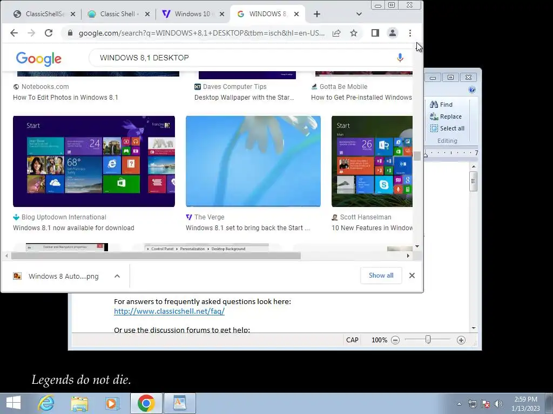Open Windows Media Player taskbar icon
553x414 pixels.
tap(112, 403)
